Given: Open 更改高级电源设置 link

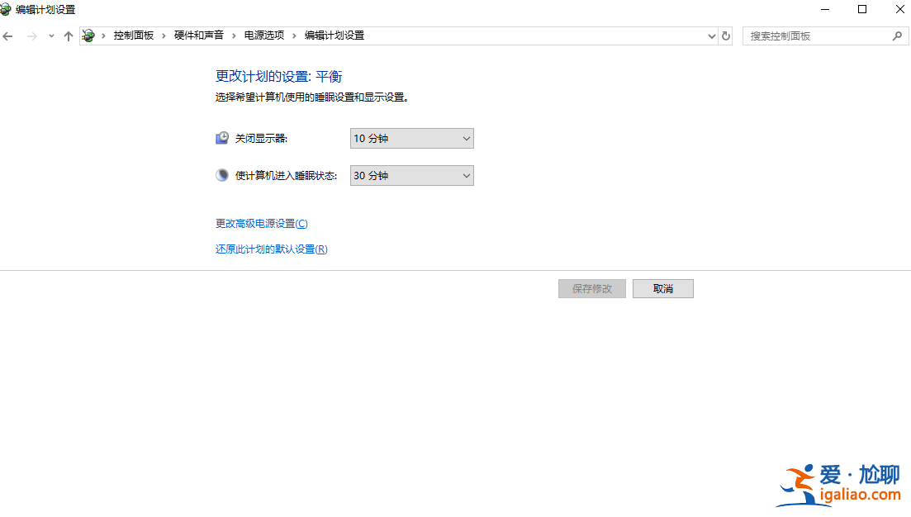Looking at the screenshot, I should click(259, 223).
